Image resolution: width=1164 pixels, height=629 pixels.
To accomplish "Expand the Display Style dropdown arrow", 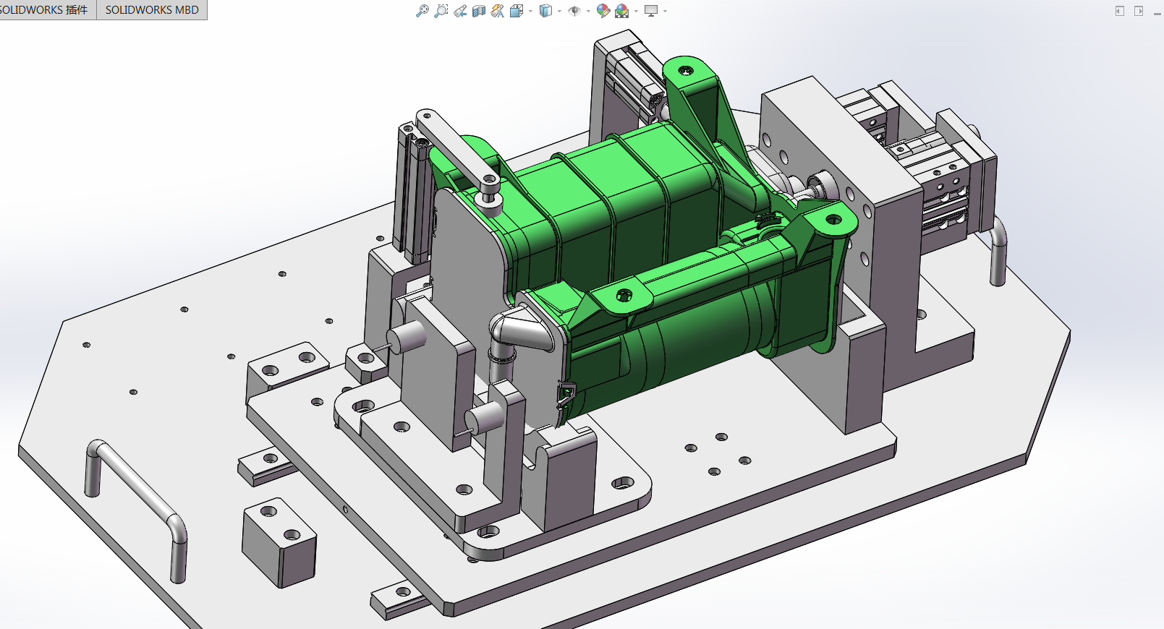I will click(559, 11).
